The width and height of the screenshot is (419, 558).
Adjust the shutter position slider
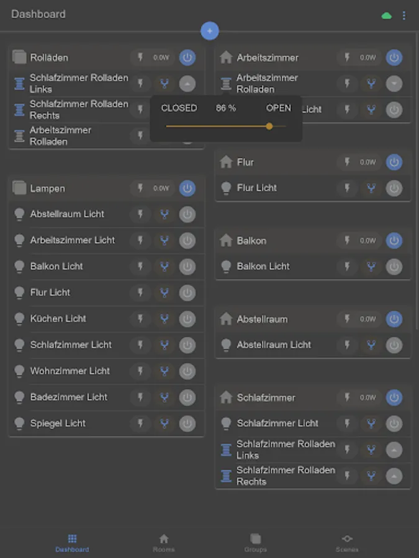point(269,126)
